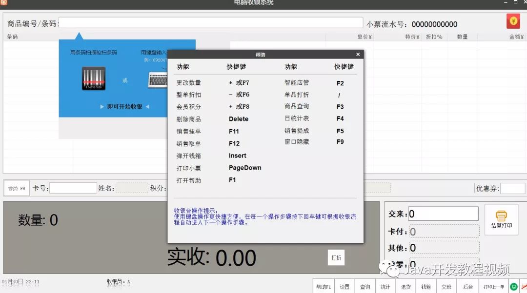The height and width of the screenshot is (293, 527).
Task: Open the 钱箱 cash drawer
Action: [x=425, y=287]
